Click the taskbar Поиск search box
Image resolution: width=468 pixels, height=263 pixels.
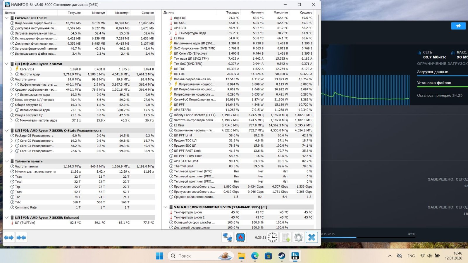(x=200, y=256)
